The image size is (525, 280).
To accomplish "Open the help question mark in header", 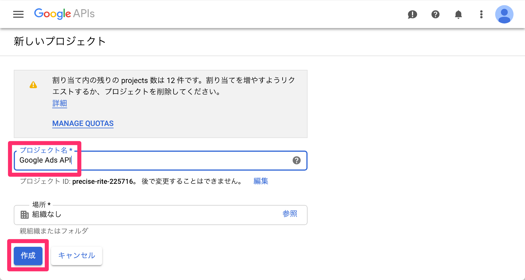I will tap(435, 14).
